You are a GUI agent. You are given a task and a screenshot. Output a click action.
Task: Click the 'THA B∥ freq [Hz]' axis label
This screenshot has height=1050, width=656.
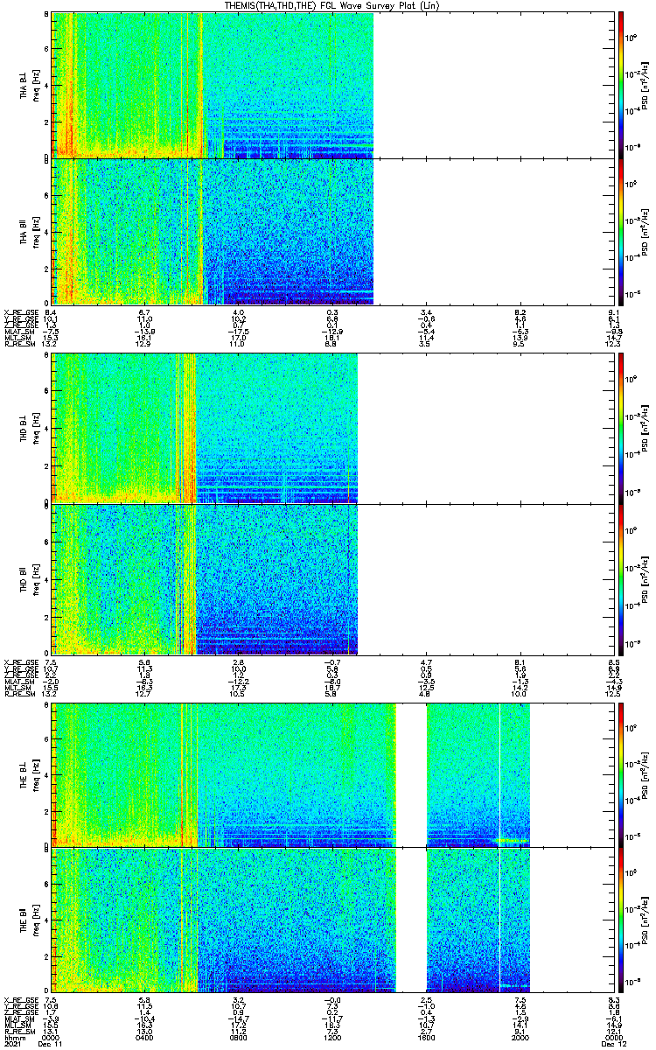click(30, 231)
